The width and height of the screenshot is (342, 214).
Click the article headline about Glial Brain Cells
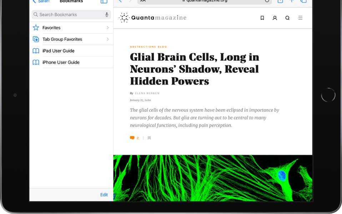coord(195,69)
